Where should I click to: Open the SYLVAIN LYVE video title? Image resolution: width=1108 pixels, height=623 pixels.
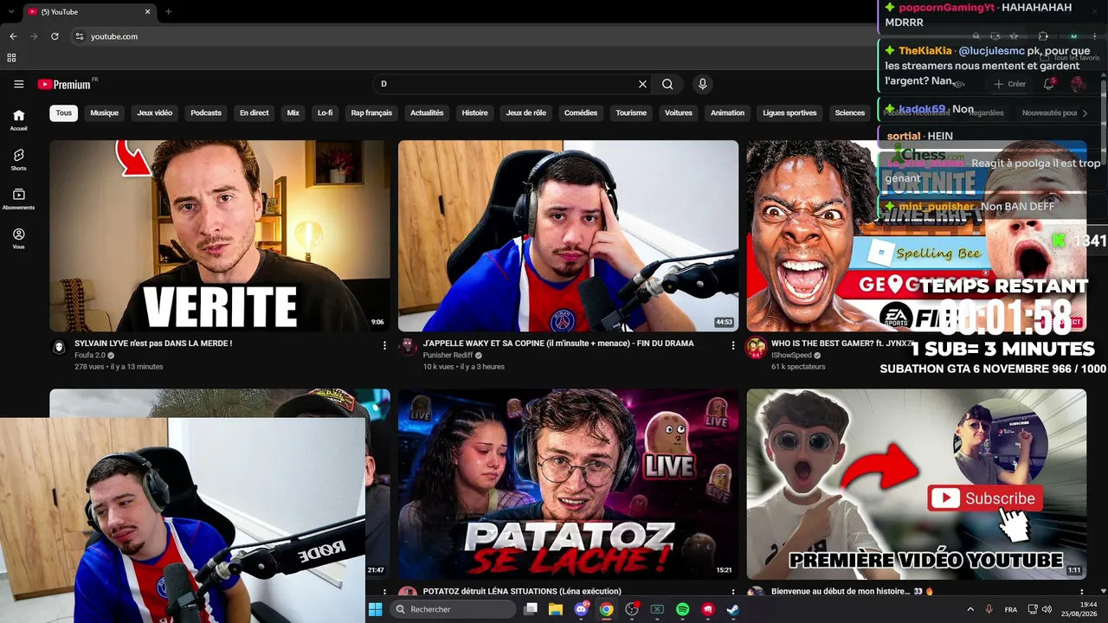click(153, 344)
